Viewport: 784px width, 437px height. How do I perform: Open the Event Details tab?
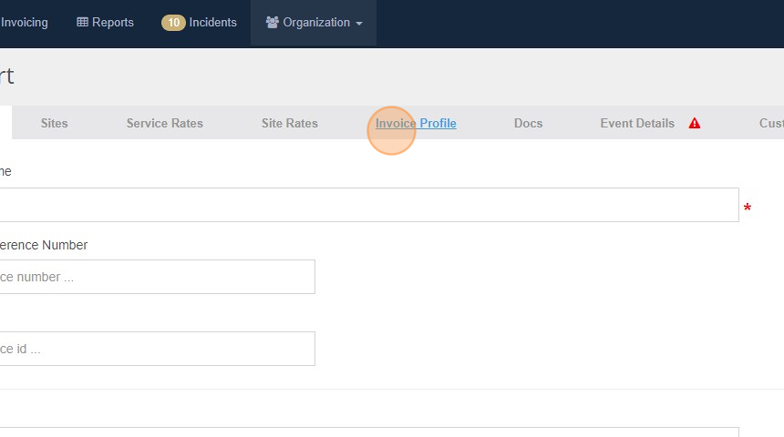click(637, 123)
